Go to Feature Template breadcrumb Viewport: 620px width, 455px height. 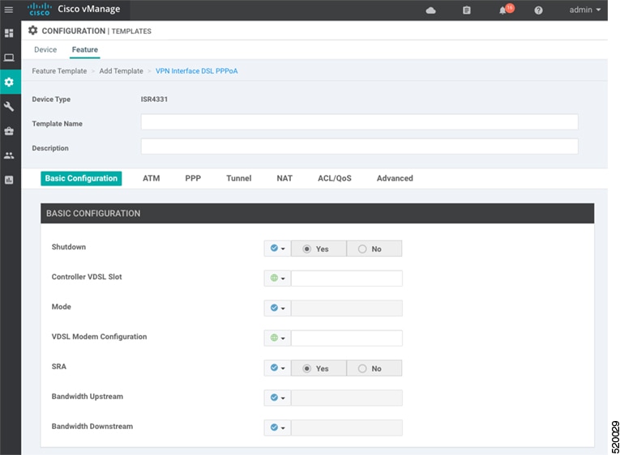click(x=59, y=71)
